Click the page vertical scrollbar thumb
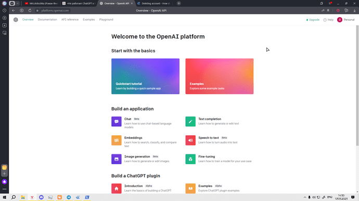Screen dimensions: 359x201 point(357,85)
